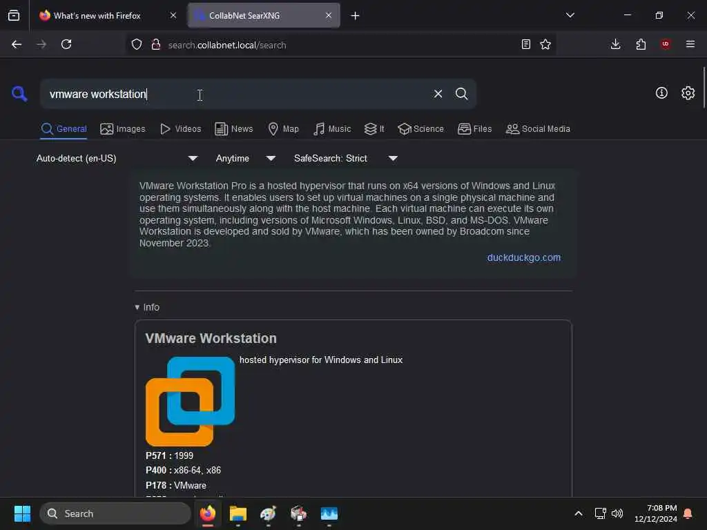List all tabs dropdown arrow
Image resolution: width=707 pixels, height=530 pixels.
570,15
